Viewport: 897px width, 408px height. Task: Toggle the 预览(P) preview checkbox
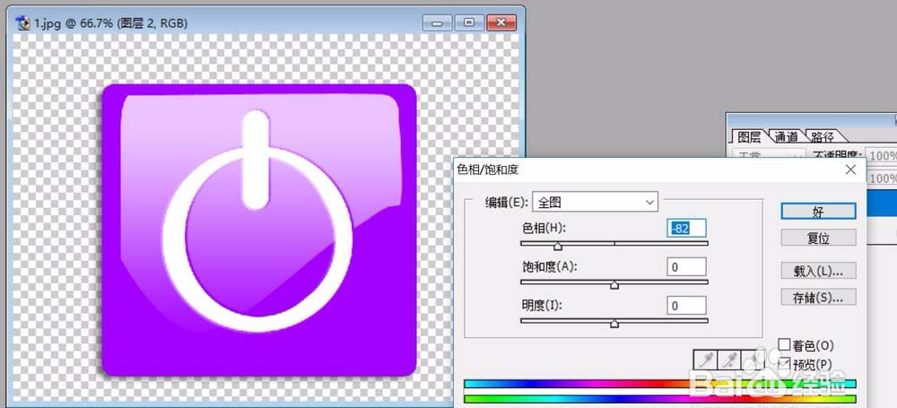[784, 363]
